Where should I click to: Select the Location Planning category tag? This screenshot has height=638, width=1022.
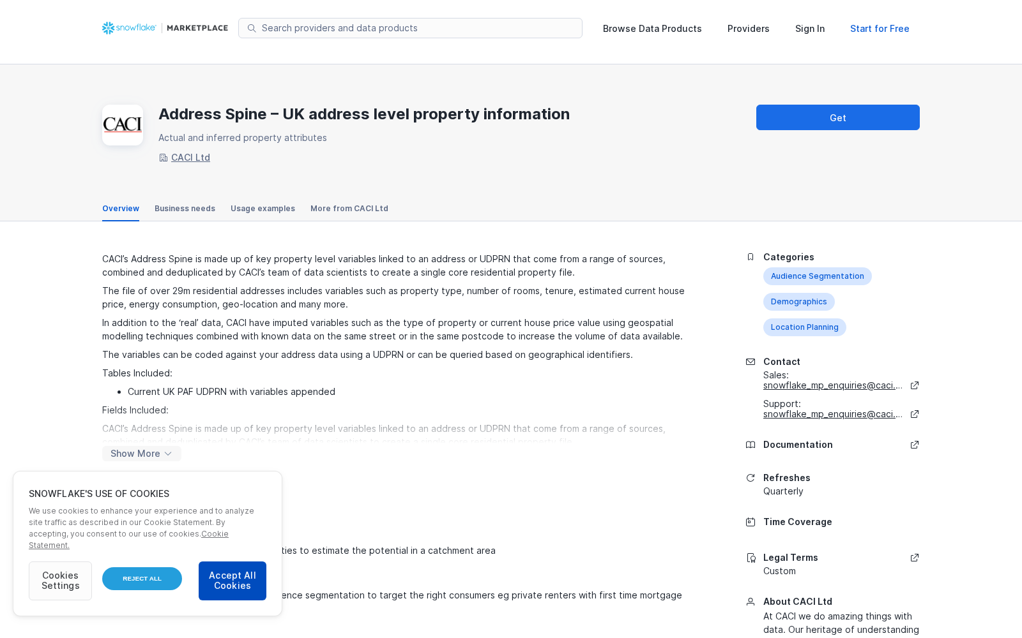805,327
